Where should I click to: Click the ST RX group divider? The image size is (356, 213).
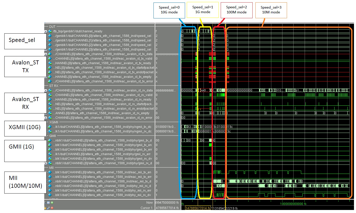pos(54,86)
